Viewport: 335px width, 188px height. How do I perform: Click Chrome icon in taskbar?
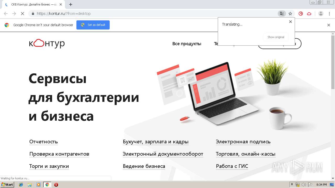tap(47, 185)
